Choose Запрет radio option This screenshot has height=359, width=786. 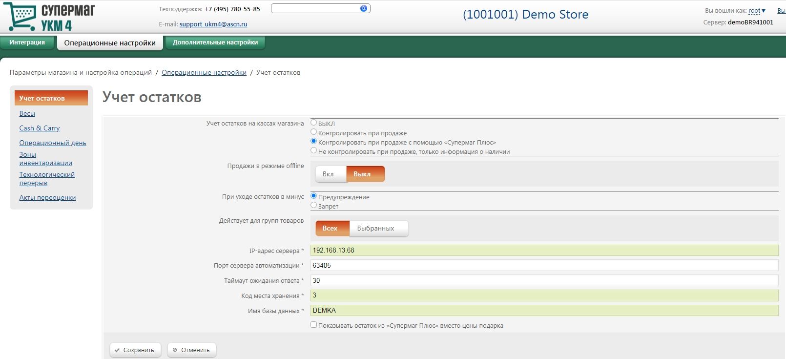click(x=314, y=205)
